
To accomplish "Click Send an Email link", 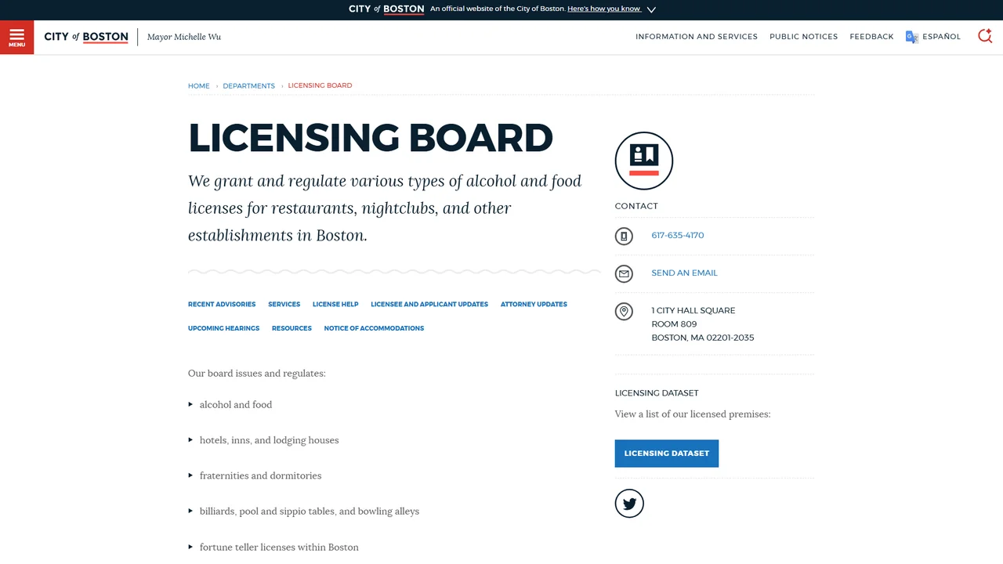I will pos(684,273).
